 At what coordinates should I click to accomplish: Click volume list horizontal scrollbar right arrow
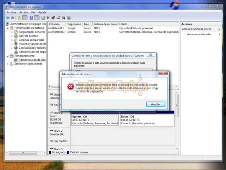(177, 86)
